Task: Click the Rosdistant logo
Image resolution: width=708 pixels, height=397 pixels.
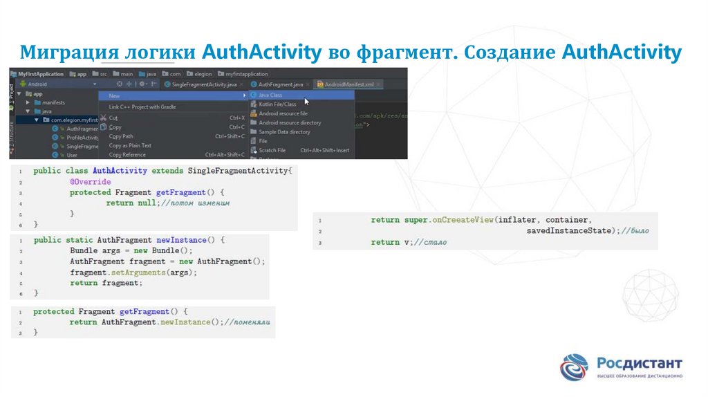Action: point(621,367)
